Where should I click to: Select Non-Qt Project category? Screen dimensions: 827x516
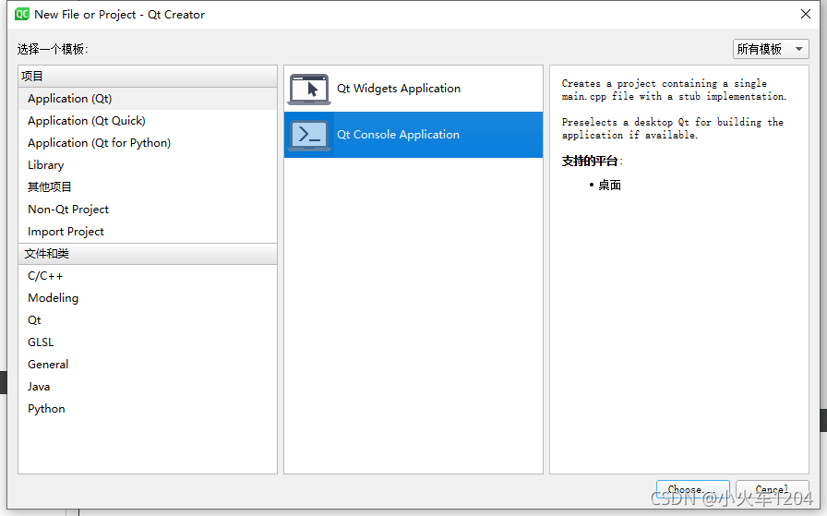[147, 210]
